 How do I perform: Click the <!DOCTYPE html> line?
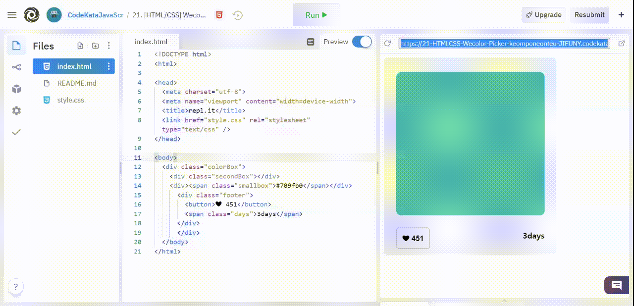[183, 54]
